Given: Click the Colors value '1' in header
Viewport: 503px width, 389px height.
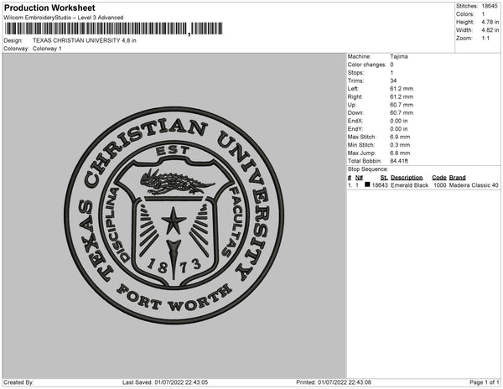Looking at the screenshot, I should point(483,14).
